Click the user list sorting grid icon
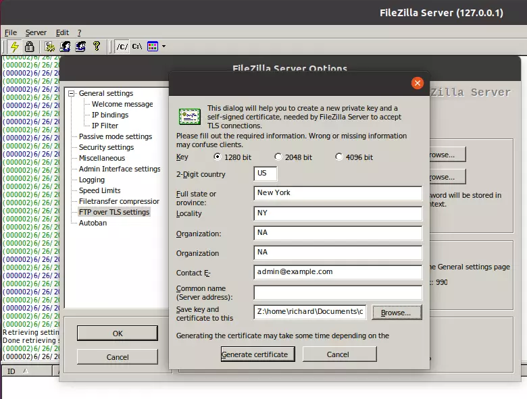The image size is (527, 399). [x=153, y=47]
